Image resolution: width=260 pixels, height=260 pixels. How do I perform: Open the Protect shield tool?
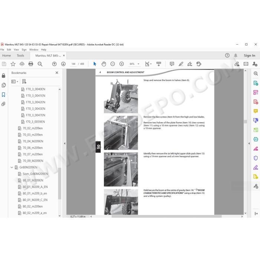click(x=256, y=158)
